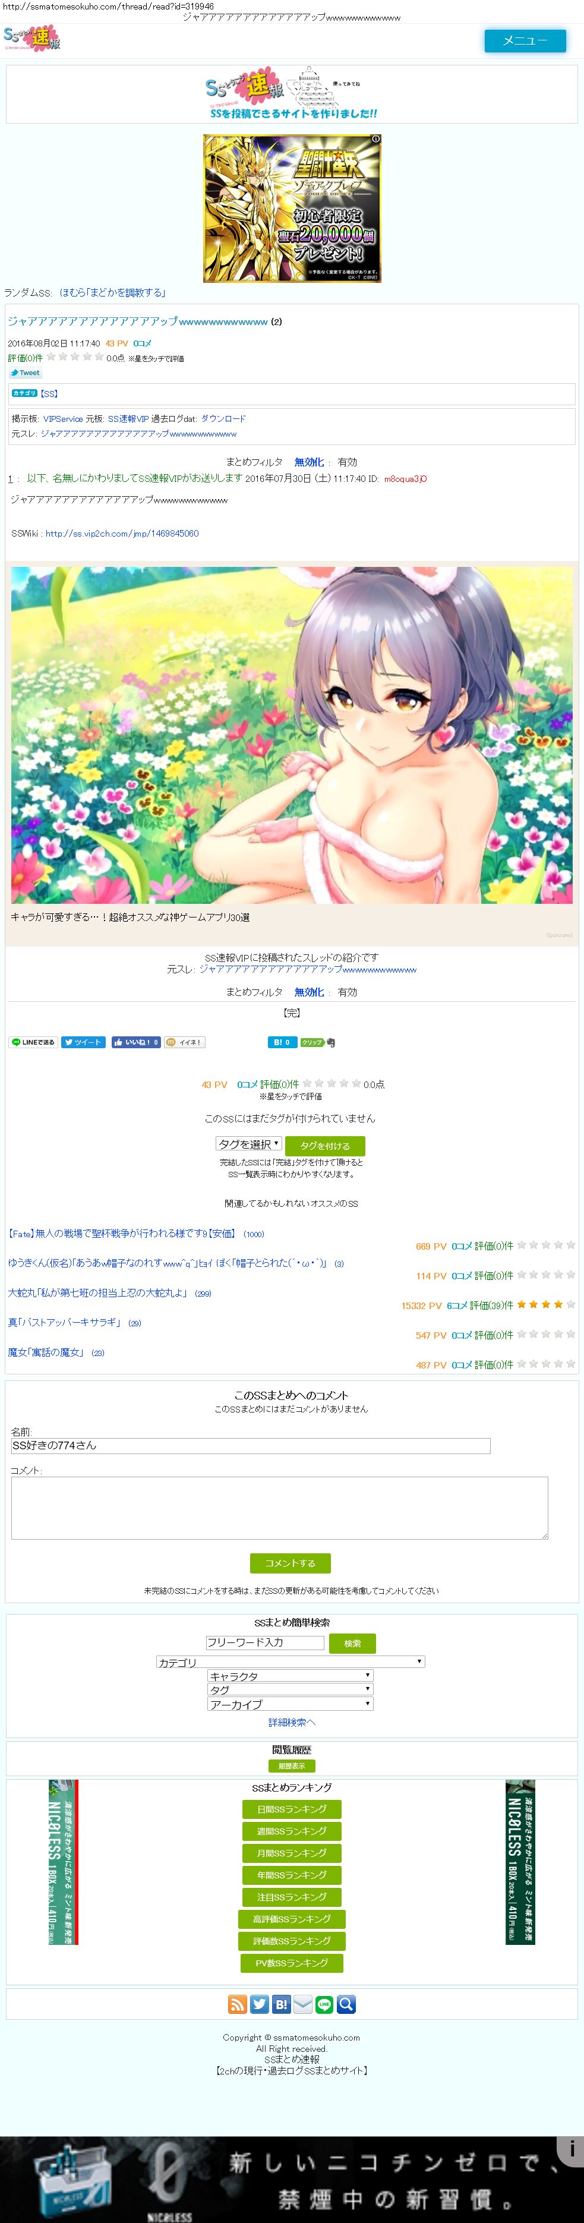Click the Twitter icon in footer
Image resolution: width=584 pixels, height=2223 pixels.
260,2005
